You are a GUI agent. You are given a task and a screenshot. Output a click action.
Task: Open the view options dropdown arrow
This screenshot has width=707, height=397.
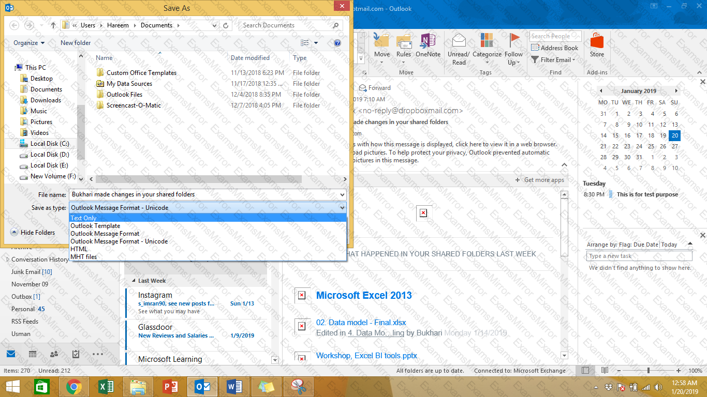(316, 43)
